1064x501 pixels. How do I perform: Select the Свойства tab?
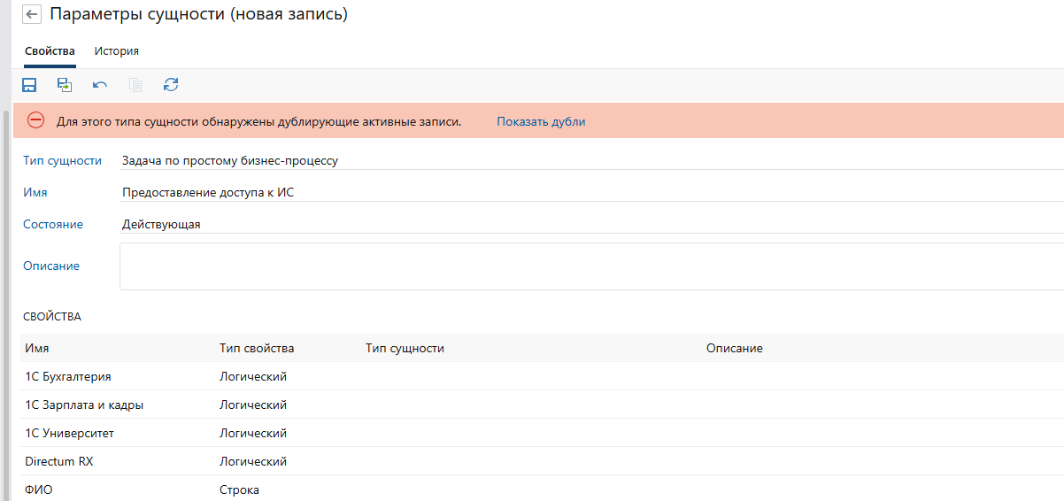coord(50,51)
